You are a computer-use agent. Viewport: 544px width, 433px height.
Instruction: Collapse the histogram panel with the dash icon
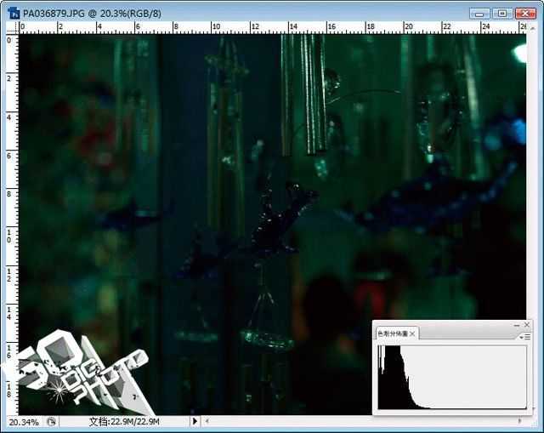click(x=517, y=325)
